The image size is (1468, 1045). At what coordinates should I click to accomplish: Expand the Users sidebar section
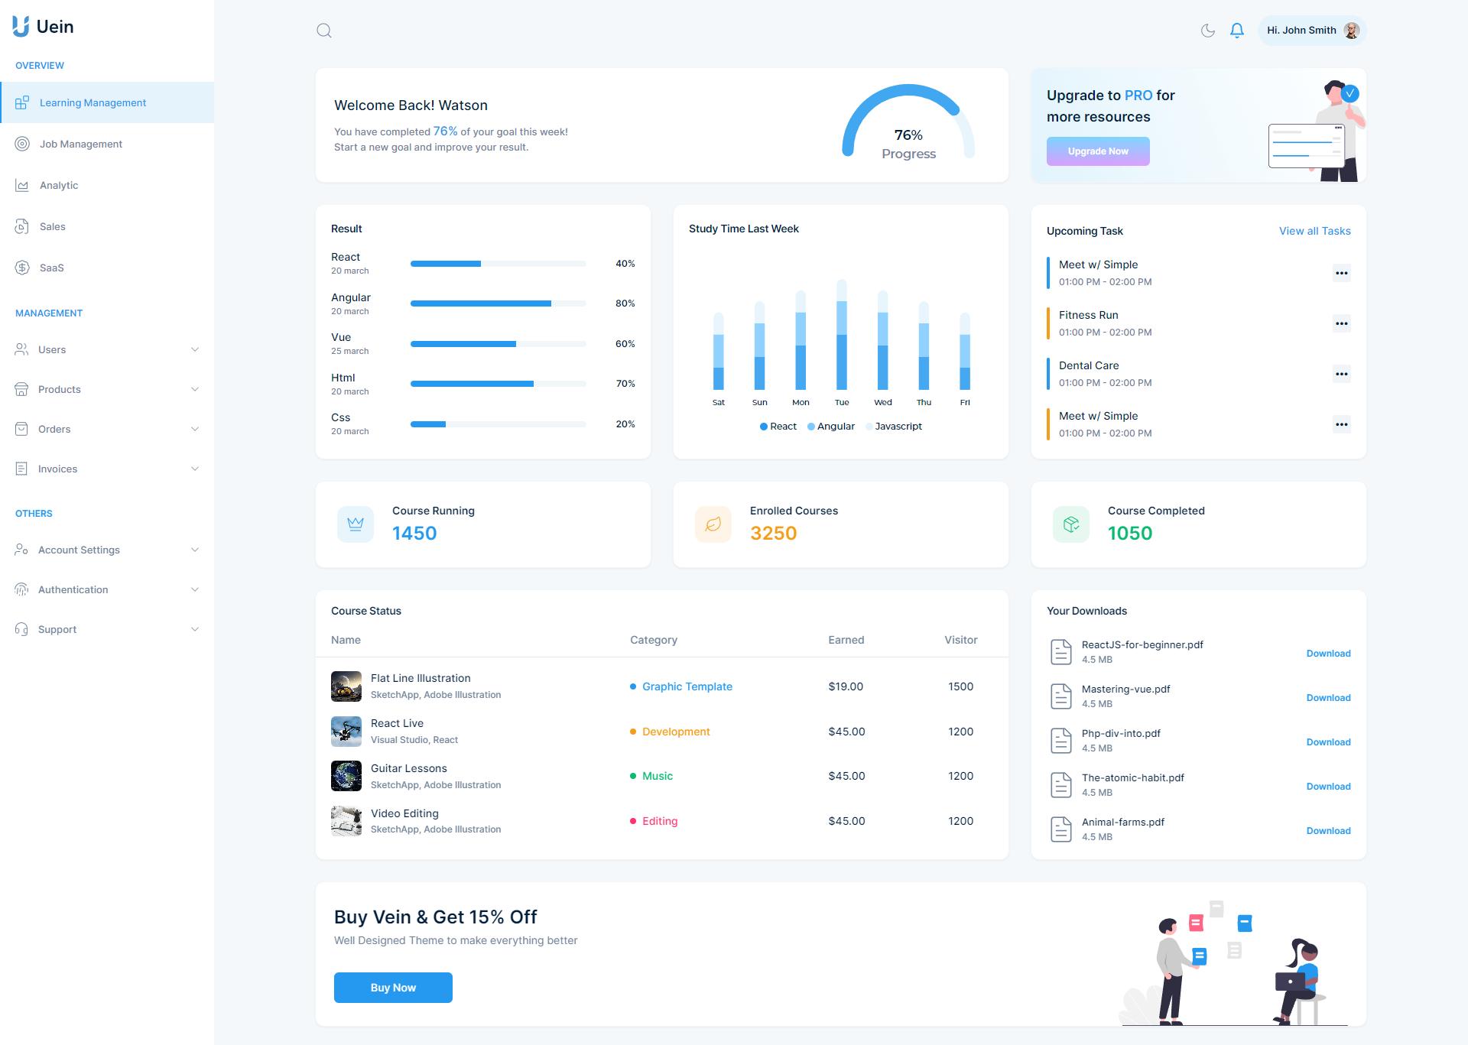(x=195, y=349)
